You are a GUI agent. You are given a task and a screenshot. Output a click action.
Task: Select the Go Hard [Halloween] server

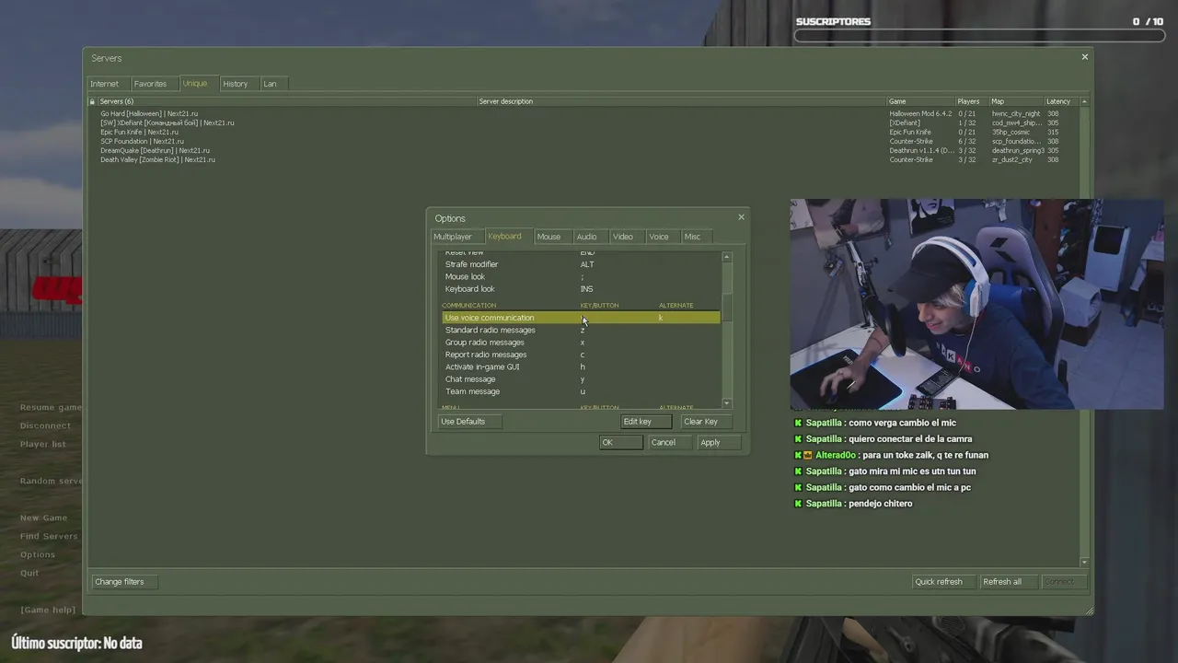583,113
